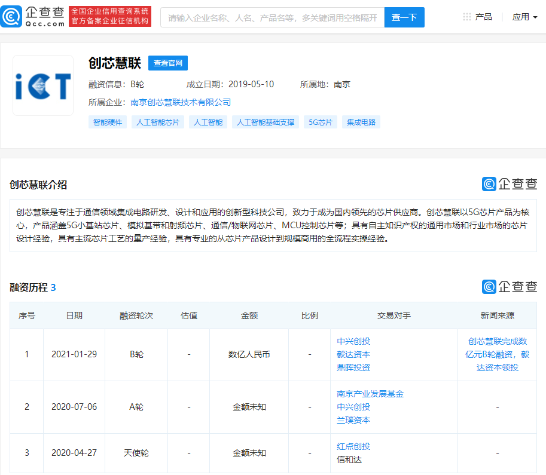Click the A轮 round cell
The image size is (546, 475).
tap(136, 407)
